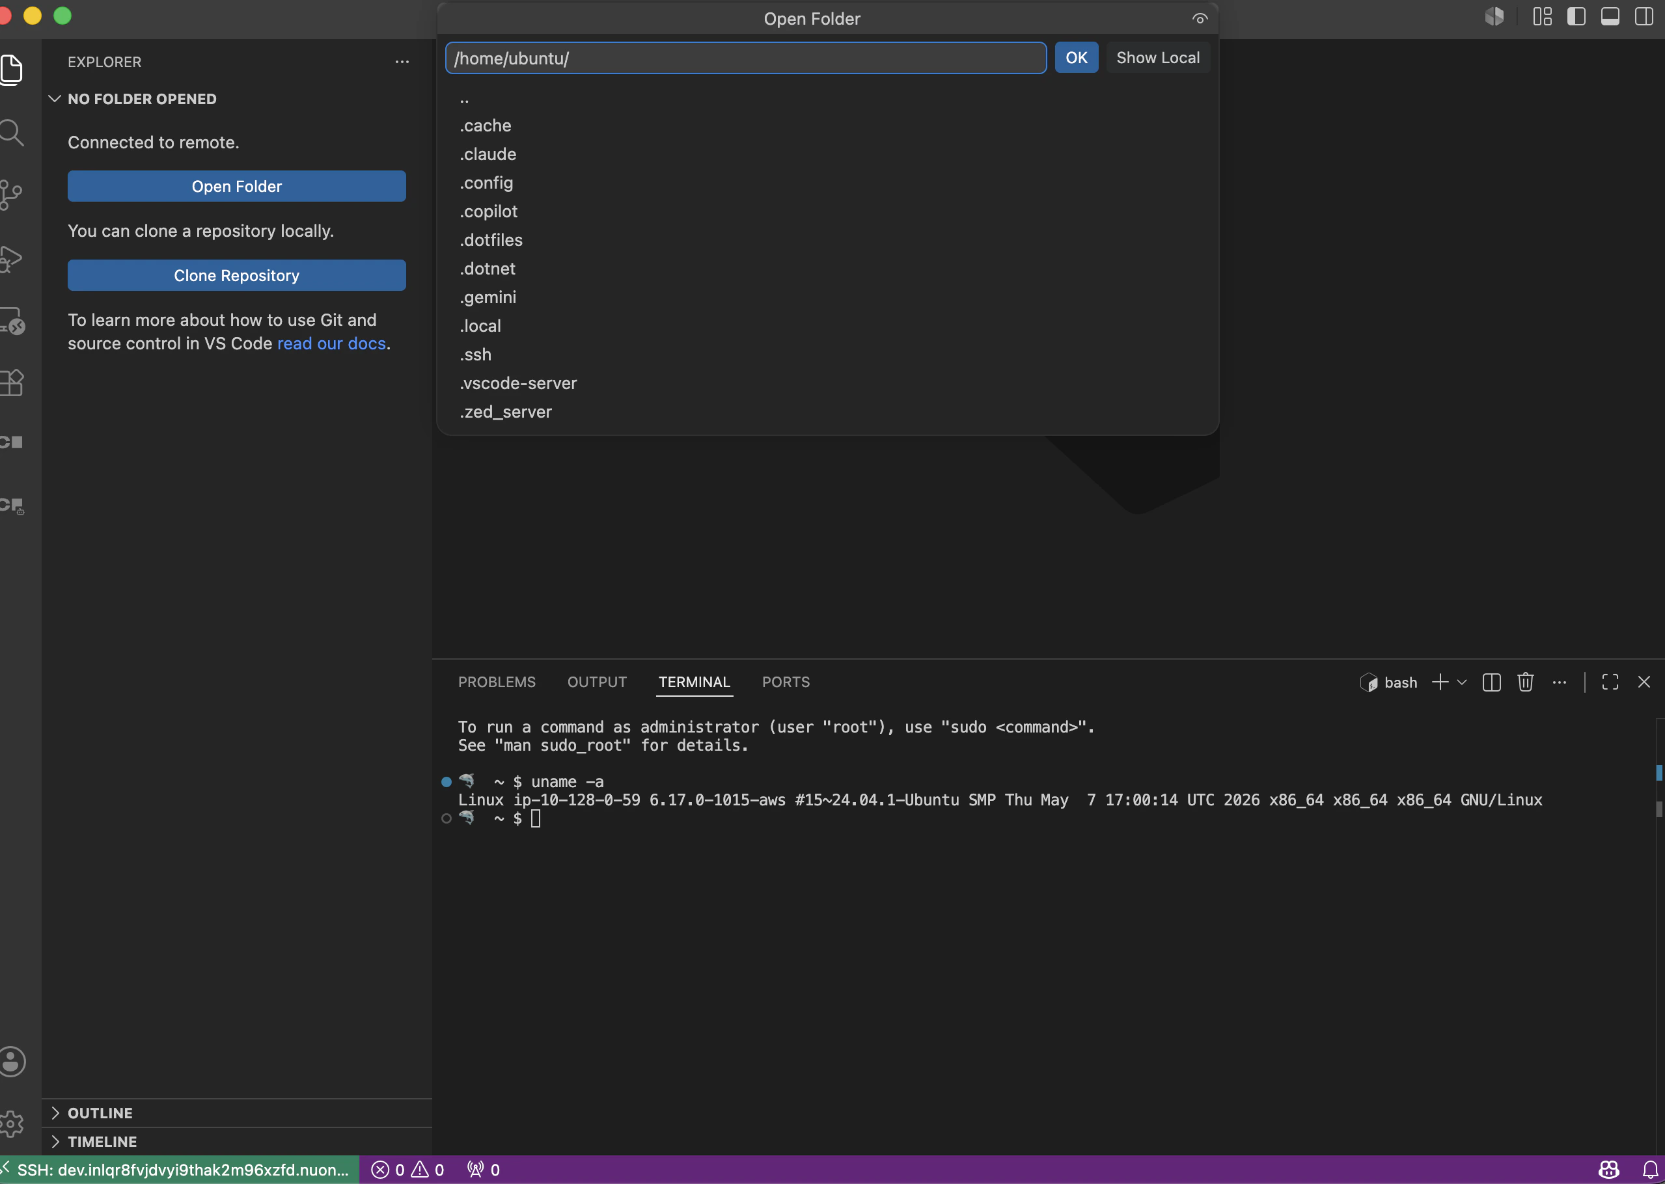Select the .copilot folder
1665x1184 pixels.
828,211
